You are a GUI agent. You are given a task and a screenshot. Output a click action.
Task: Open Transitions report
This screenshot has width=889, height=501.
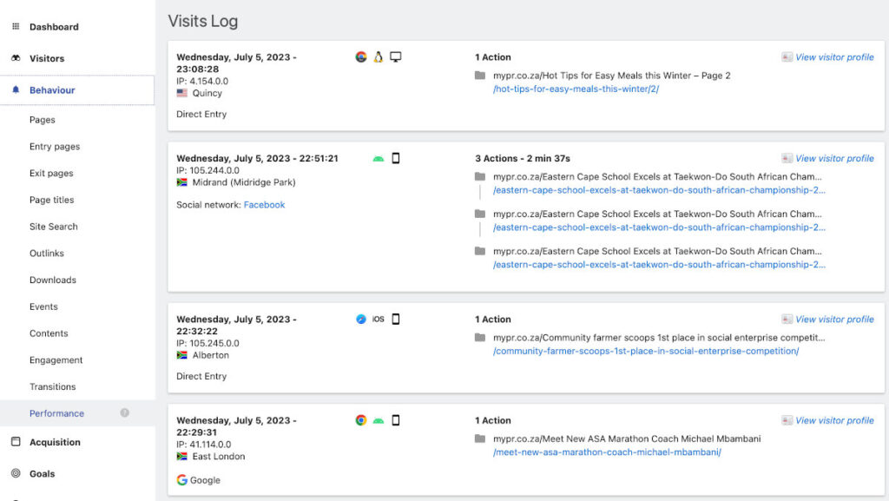click(x=52, y=386)
